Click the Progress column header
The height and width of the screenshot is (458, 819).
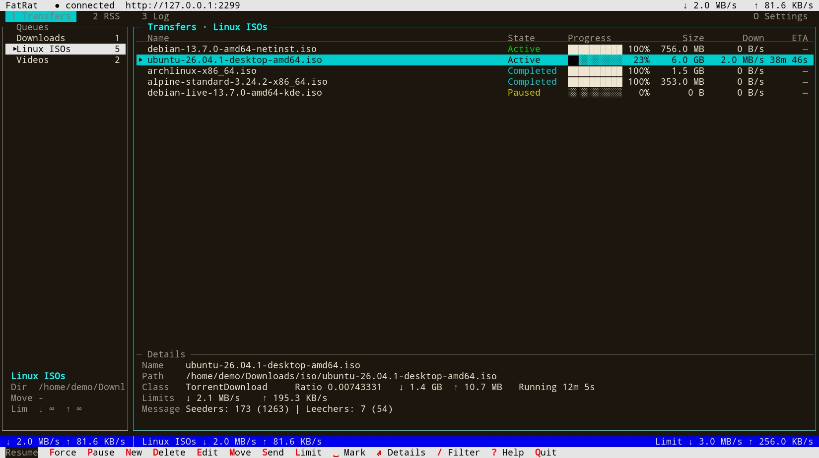tap(589, 38)
